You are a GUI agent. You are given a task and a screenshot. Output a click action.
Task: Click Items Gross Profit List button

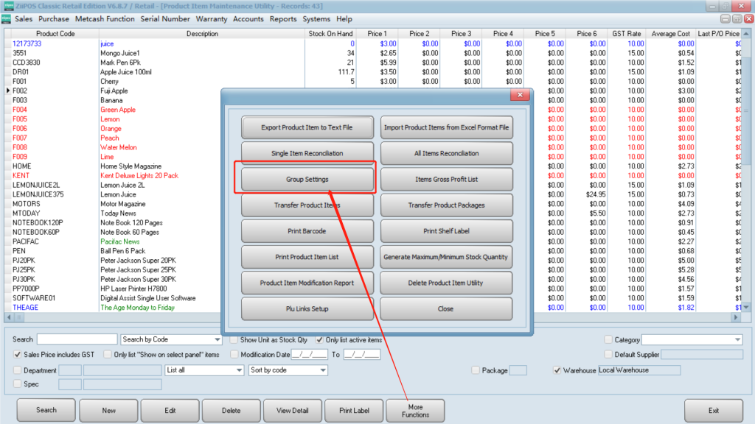click(446, 180)
